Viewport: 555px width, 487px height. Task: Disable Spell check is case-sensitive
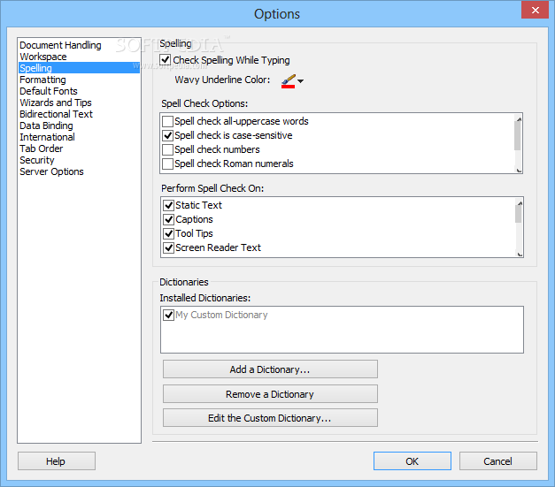167,135
